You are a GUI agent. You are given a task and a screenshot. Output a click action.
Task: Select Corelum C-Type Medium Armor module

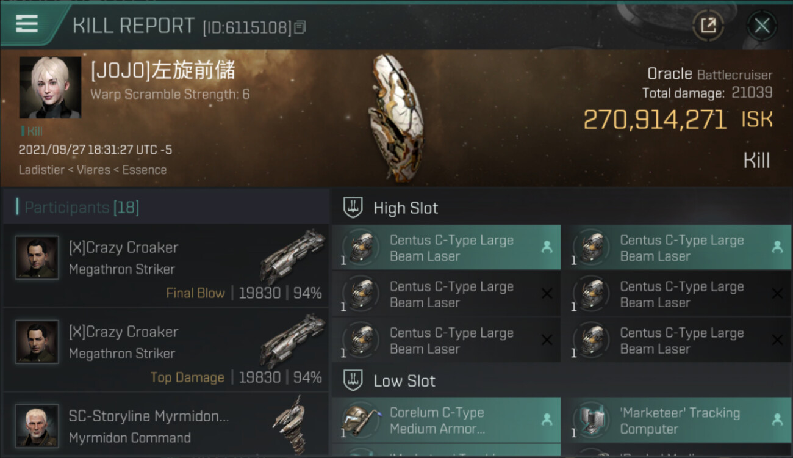(446, 420)
